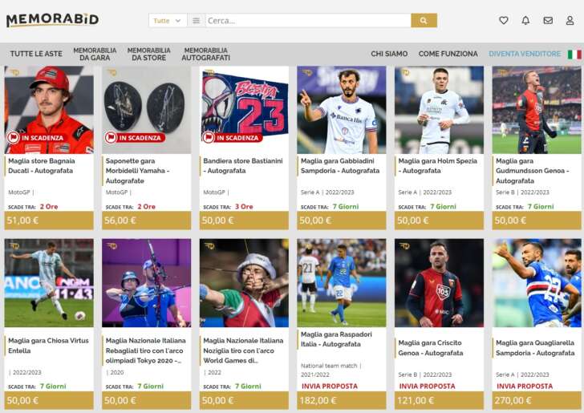Open search filter hamburger icon

[x=196, y=21]
